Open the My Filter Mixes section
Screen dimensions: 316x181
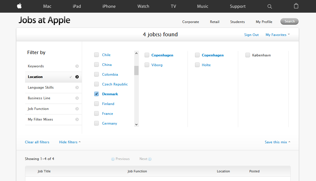pyautogui.click(x=53, y=120)
